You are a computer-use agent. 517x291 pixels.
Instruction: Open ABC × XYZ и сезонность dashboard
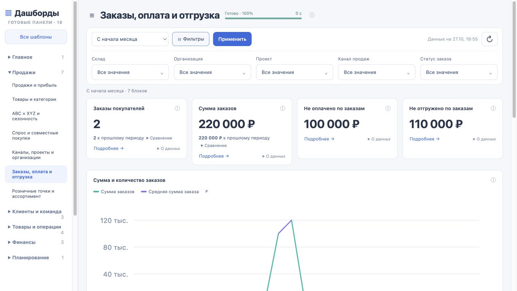[x=36, y=116]
